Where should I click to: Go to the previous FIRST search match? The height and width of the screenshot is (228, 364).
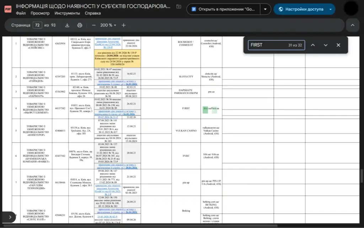[x=313, y=45]
